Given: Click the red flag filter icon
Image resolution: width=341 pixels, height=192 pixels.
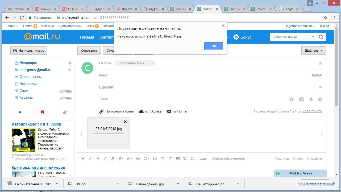Looking at the screenshot, I should (42, 112).
